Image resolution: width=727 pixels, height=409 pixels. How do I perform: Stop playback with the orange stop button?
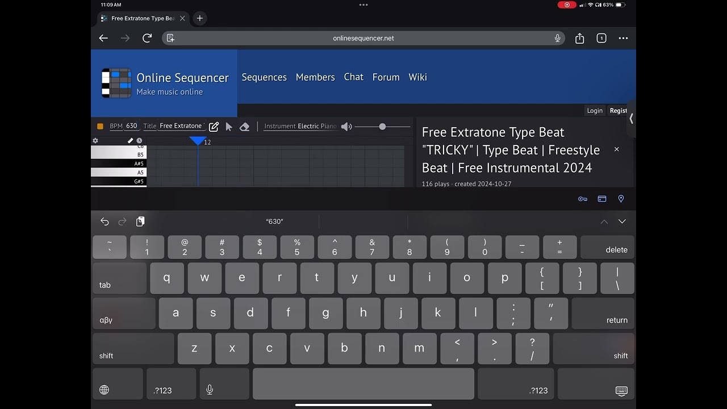coord(100,126)
